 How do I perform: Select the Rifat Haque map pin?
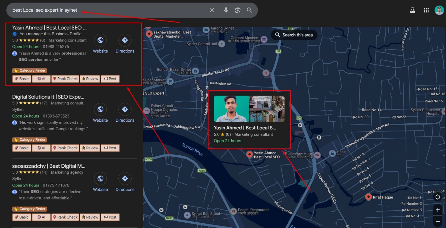(x=369, y=197)
